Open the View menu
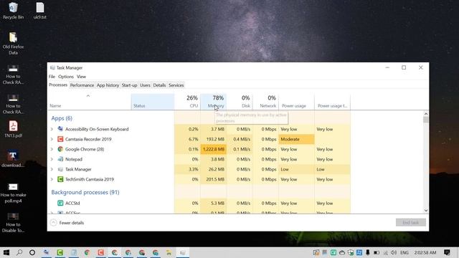 81,77
